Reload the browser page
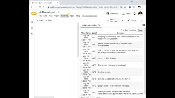175x98 pixels. pyautogui.click(x=40, y=7)
